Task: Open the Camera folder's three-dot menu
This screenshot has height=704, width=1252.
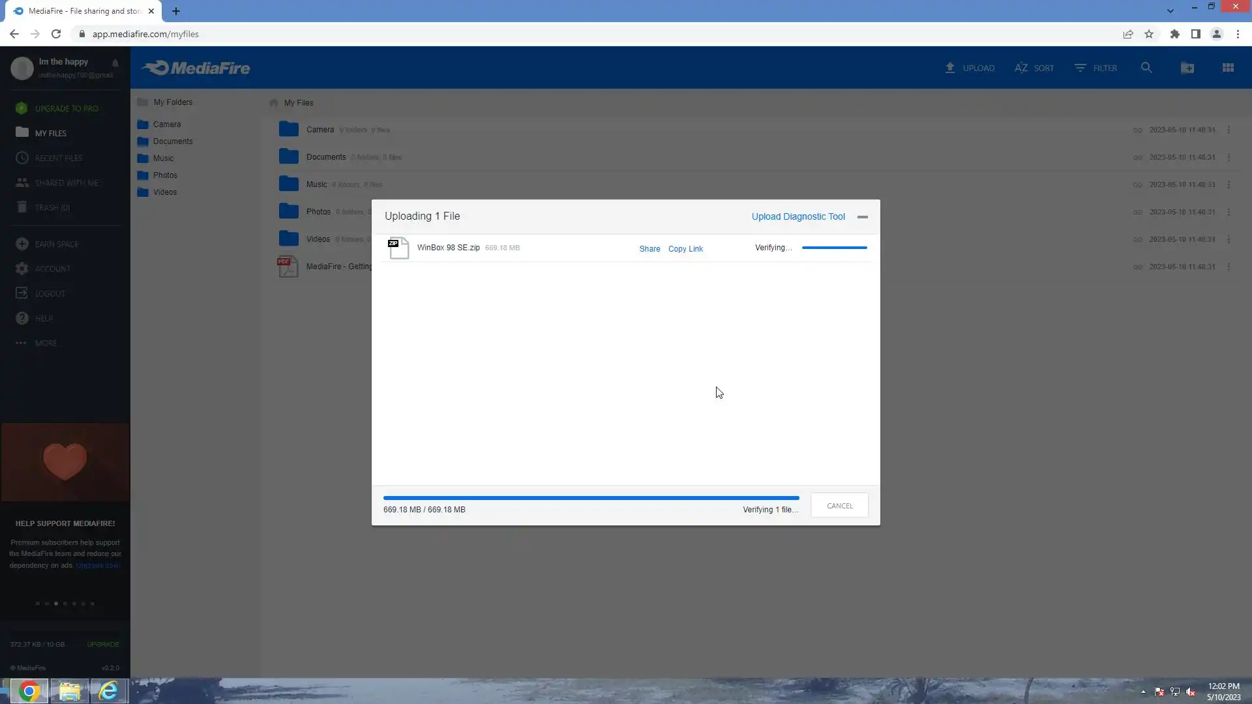Action: (1229, 130)
